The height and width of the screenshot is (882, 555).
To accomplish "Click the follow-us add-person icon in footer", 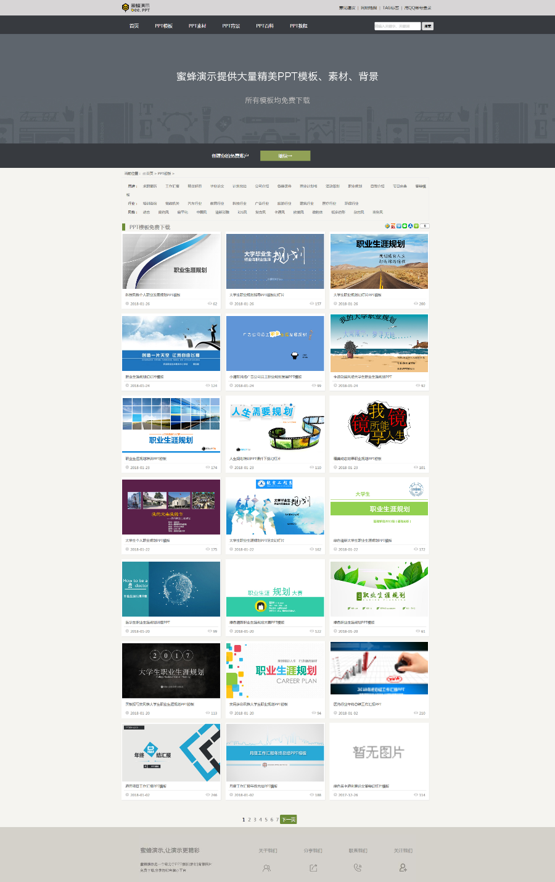I will (403, 868).
